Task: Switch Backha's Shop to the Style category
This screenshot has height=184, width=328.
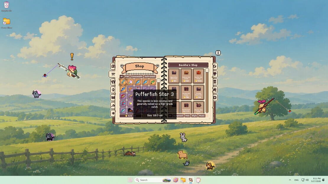Action: pos(194,116)
